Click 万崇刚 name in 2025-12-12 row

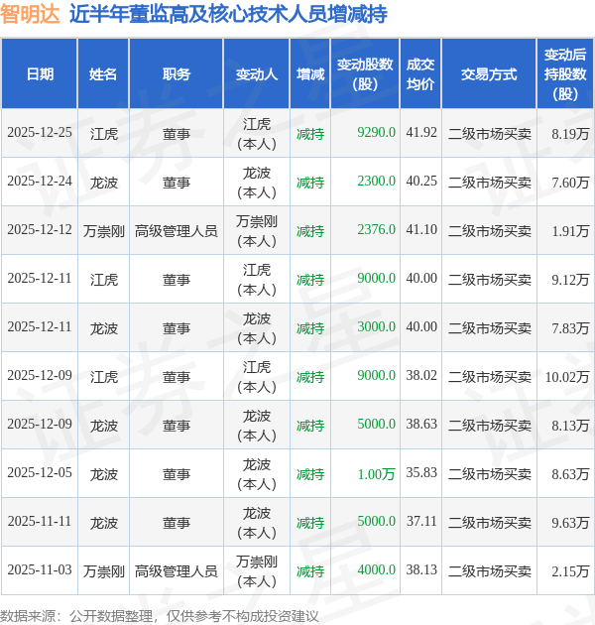point(103,230)
